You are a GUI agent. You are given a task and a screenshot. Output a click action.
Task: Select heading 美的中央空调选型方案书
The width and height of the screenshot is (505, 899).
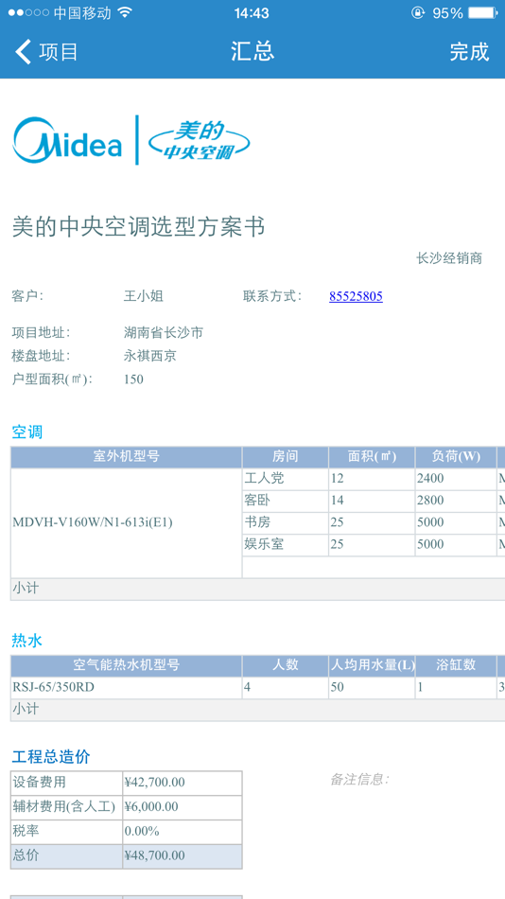pos(138,227)
